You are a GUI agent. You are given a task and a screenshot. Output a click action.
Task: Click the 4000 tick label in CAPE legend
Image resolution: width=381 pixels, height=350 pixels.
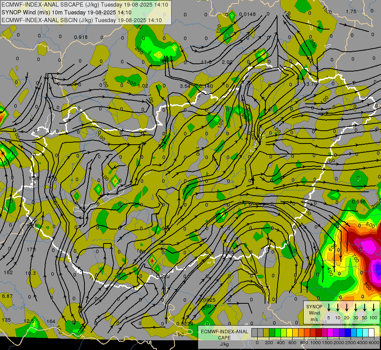362,343
